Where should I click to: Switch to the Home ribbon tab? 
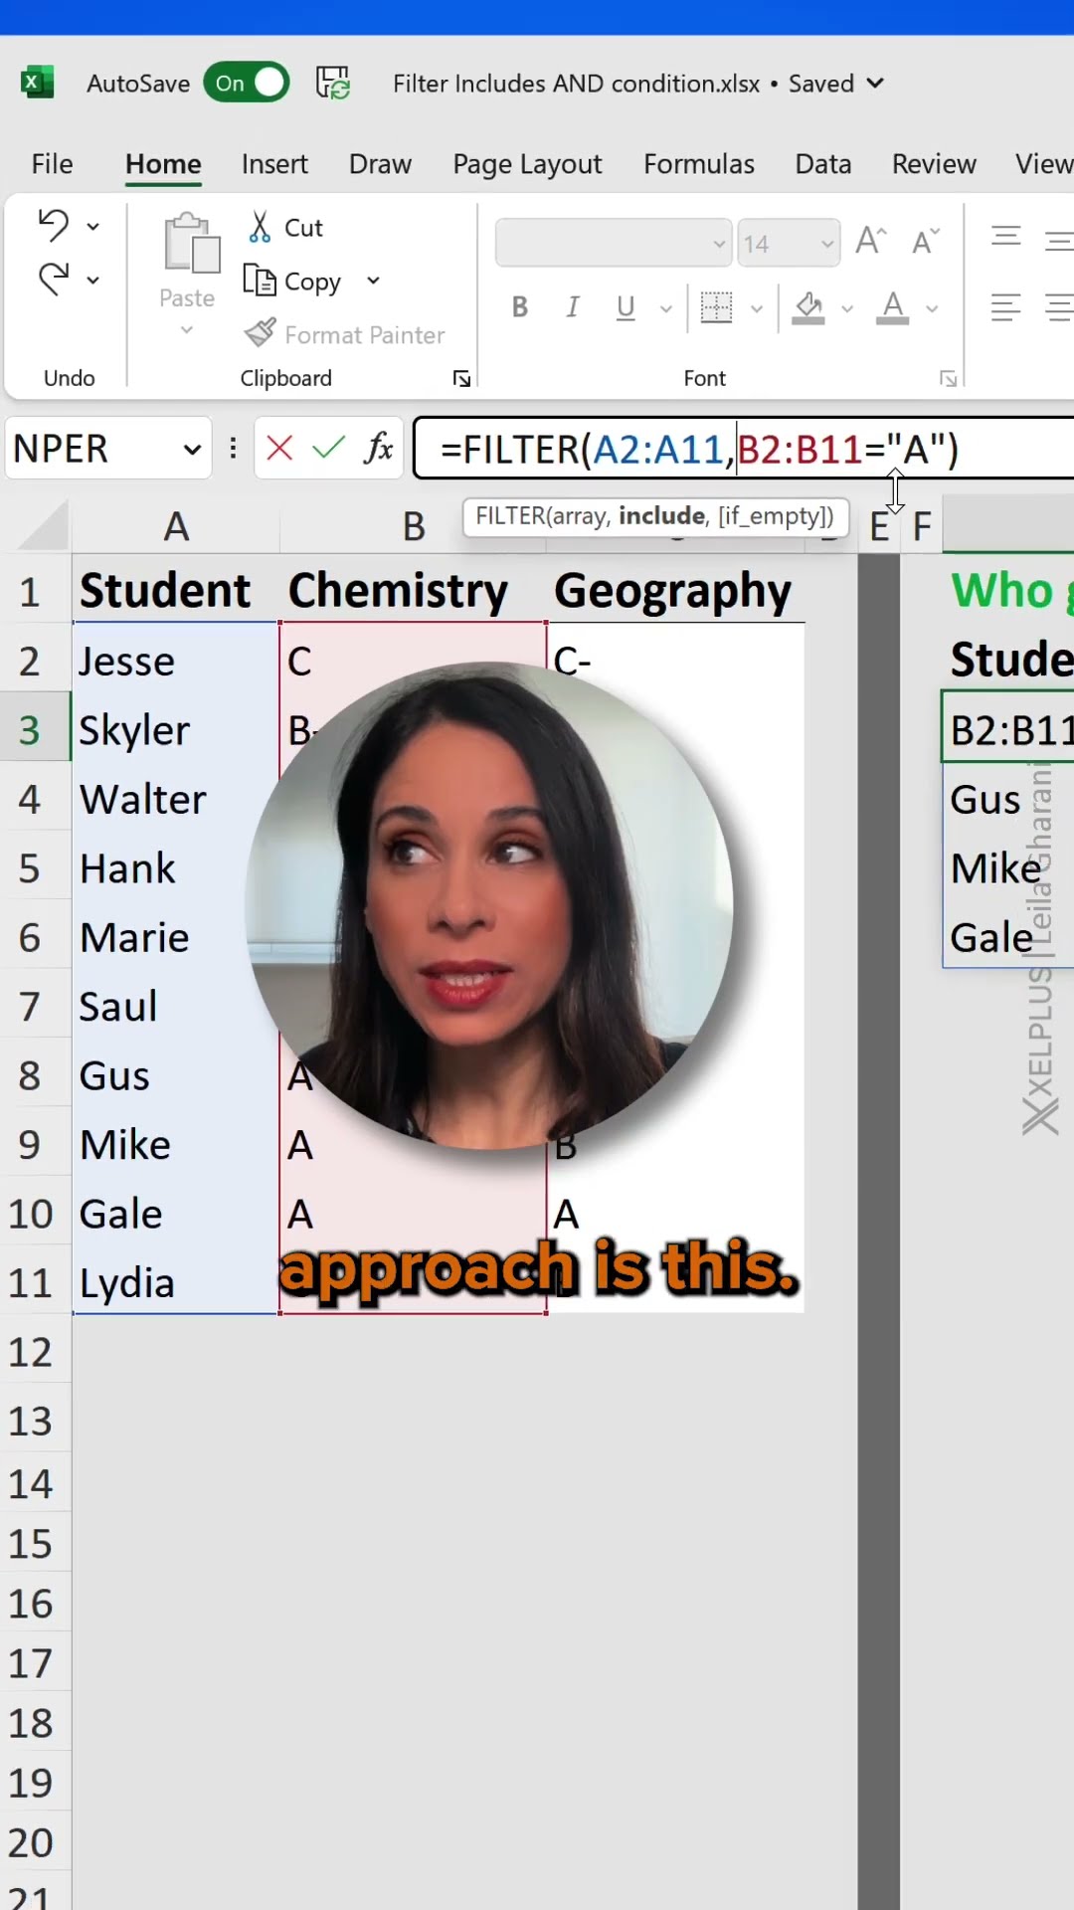pos(163,164)
